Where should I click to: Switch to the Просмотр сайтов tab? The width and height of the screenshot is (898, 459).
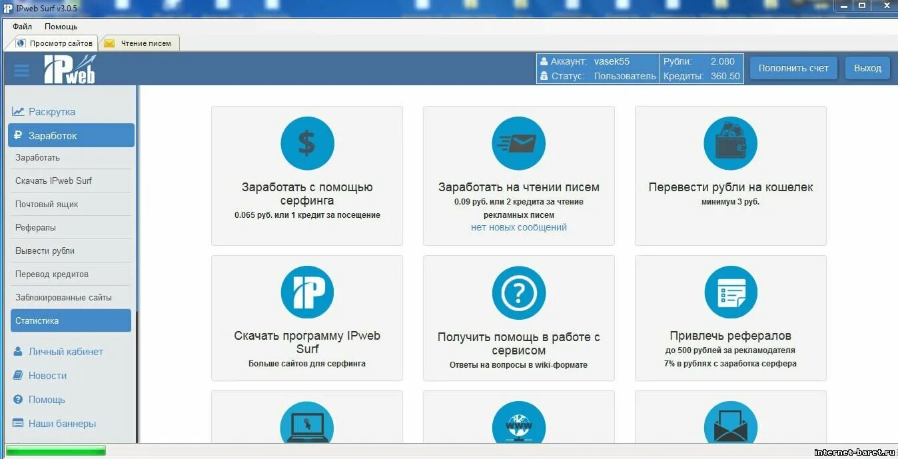click(x=52, y=43)
